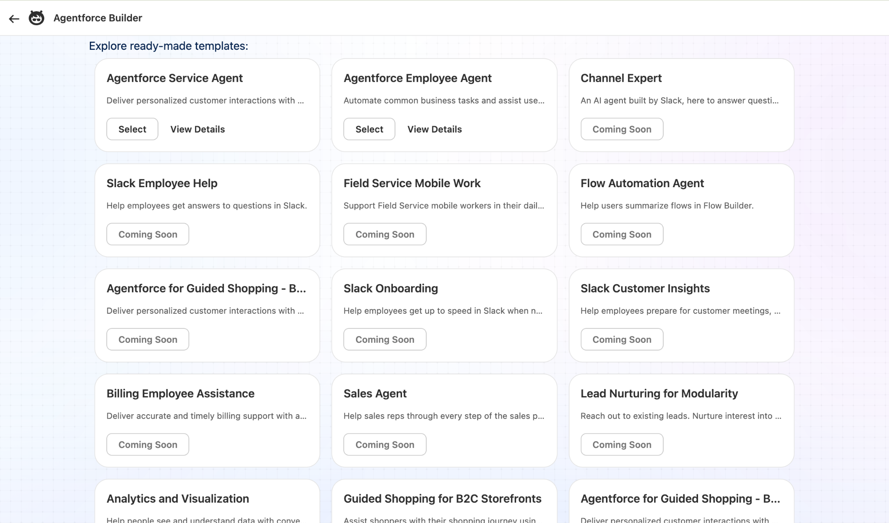Click 'Help sales reps through every step' description

pyautogui.click(x=444, y=416)
